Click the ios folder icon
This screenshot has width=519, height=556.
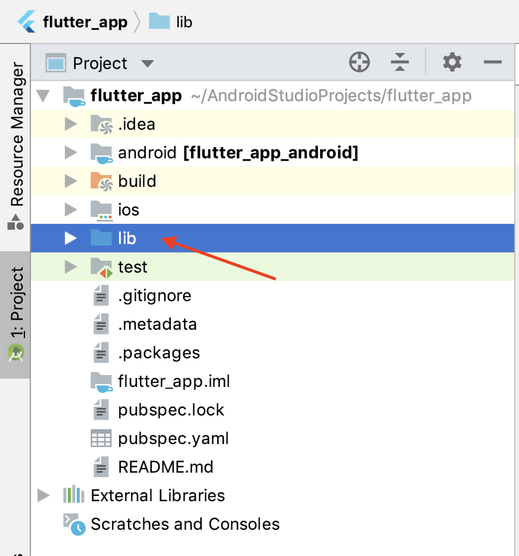coord(102,211)
